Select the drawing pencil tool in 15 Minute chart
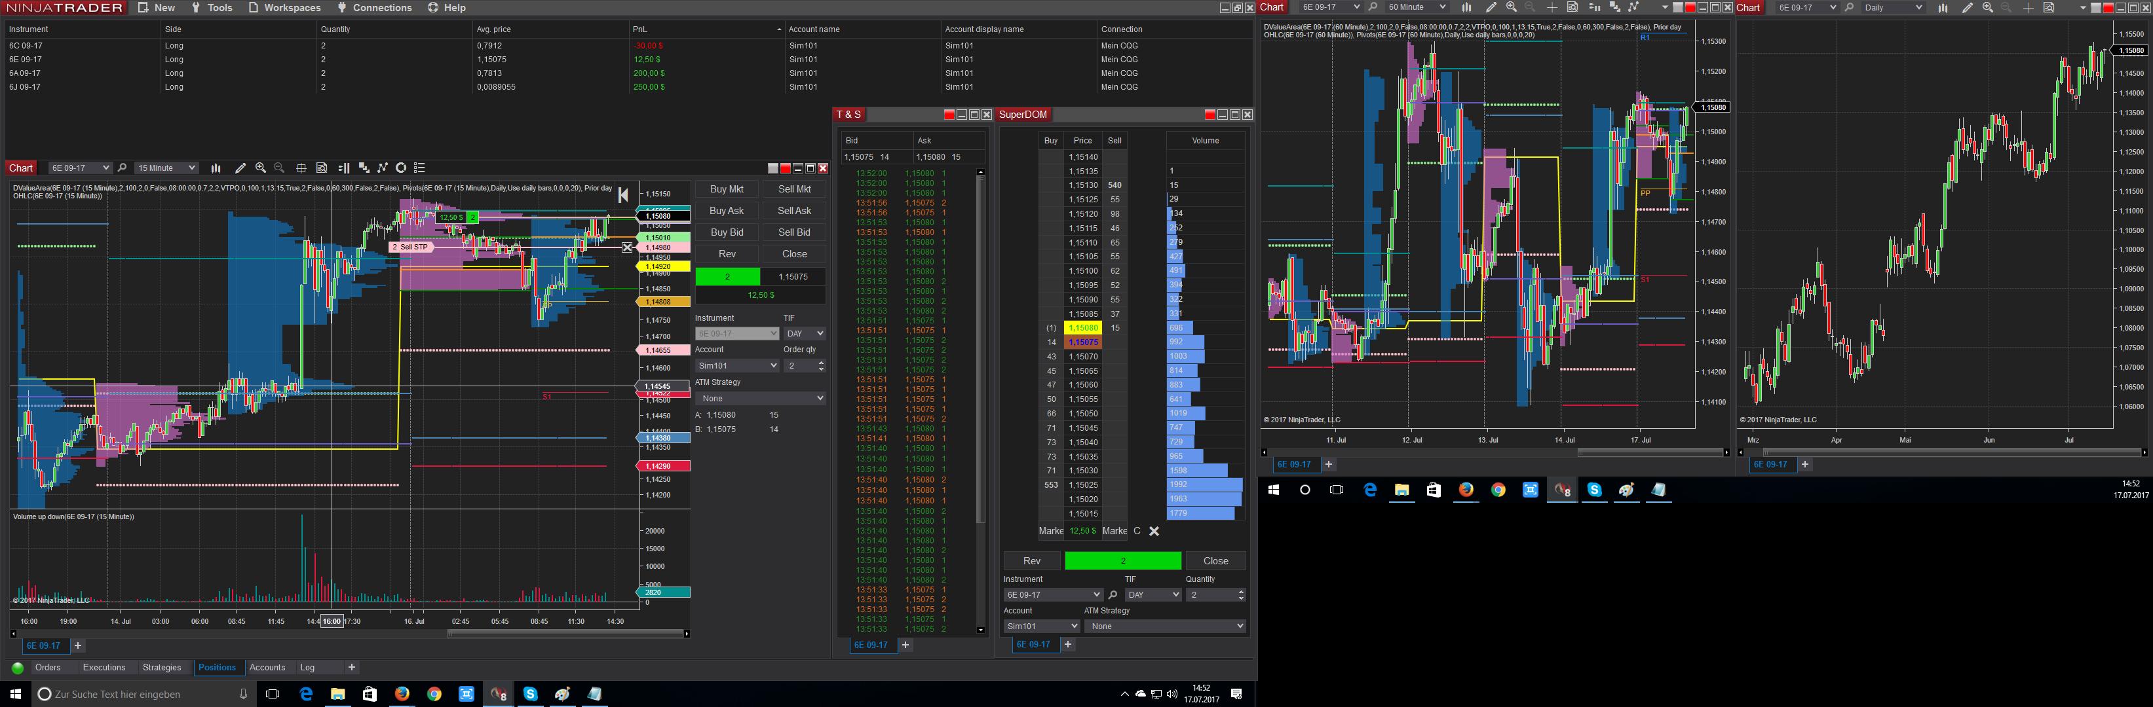 (x=240, y=168)
